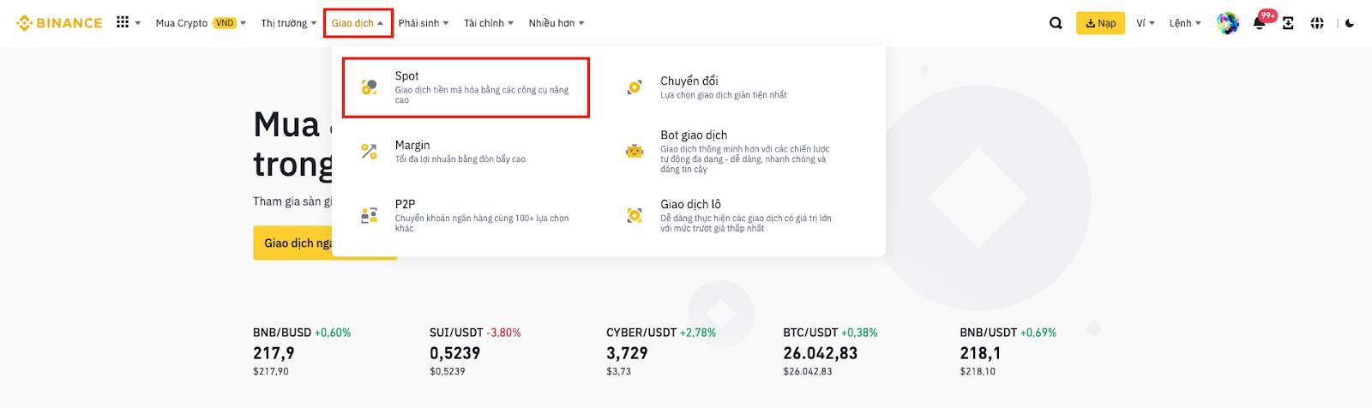Click the Chuyển đổi convert icon
The height and width of the screenshot is (408, 1372).
635,87
